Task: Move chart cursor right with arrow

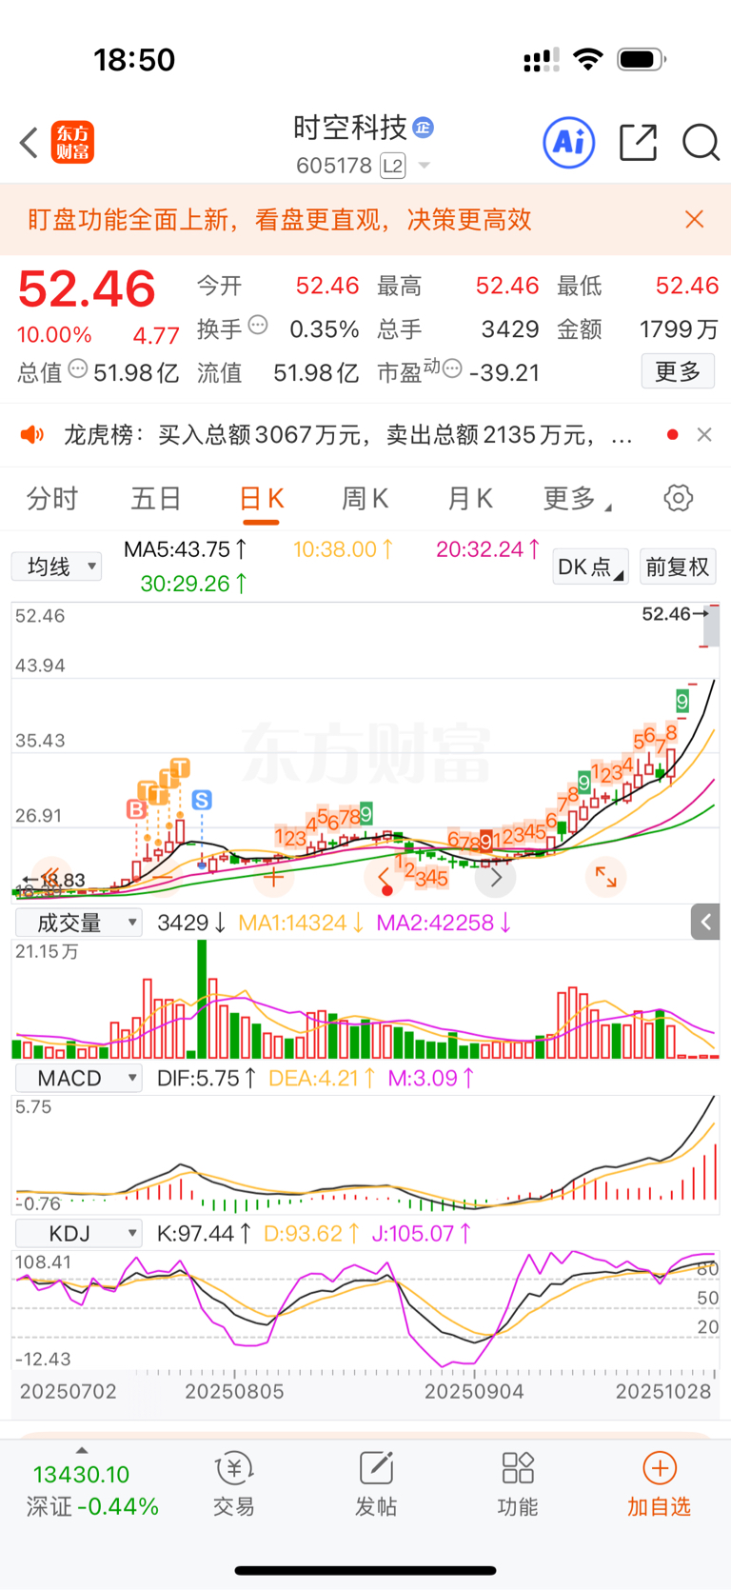Action: (x=496, y=877)
